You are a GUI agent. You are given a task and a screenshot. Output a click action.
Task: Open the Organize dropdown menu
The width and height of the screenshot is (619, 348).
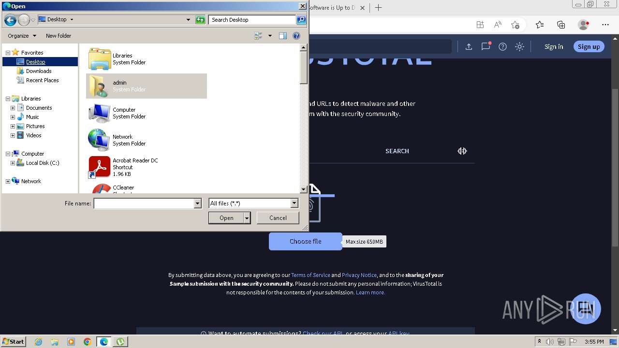point(22,36)
